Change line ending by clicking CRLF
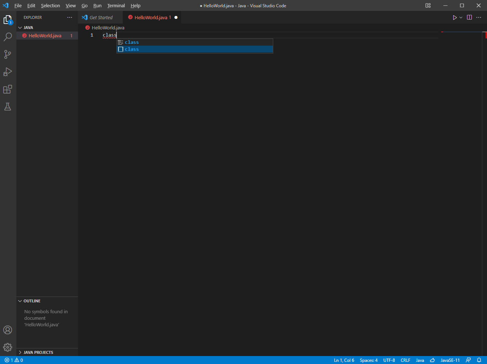The height and width of the screenshot is (364, 487). (x=405, y=360)
